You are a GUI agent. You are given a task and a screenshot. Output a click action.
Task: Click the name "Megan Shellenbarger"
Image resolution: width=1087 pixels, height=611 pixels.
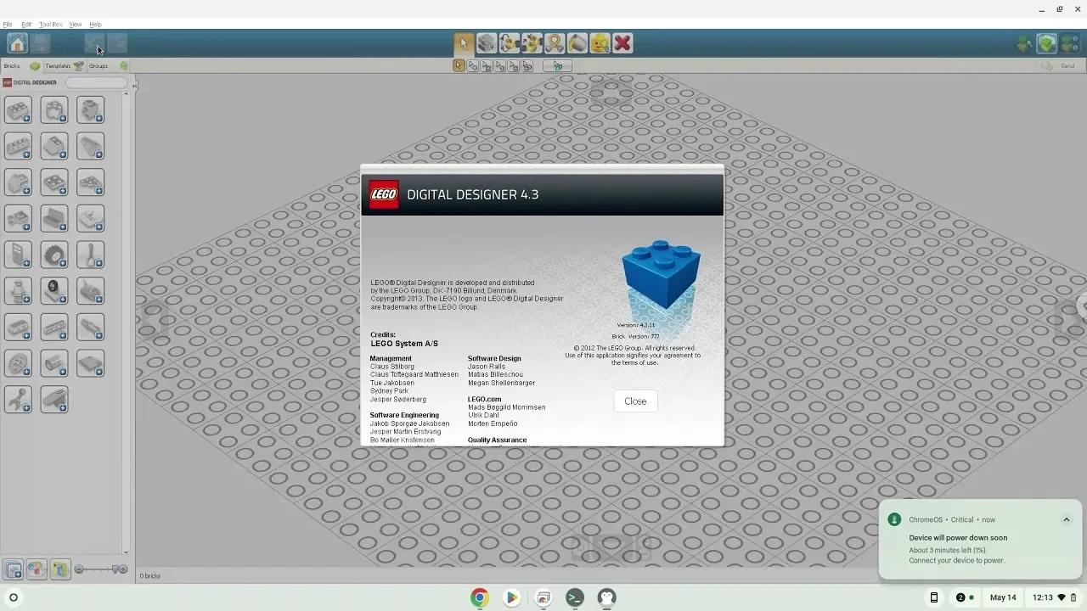pyautogui.click(x=502, y=383)
